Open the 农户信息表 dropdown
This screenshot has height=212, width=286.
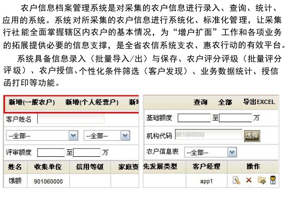(232, 152)
